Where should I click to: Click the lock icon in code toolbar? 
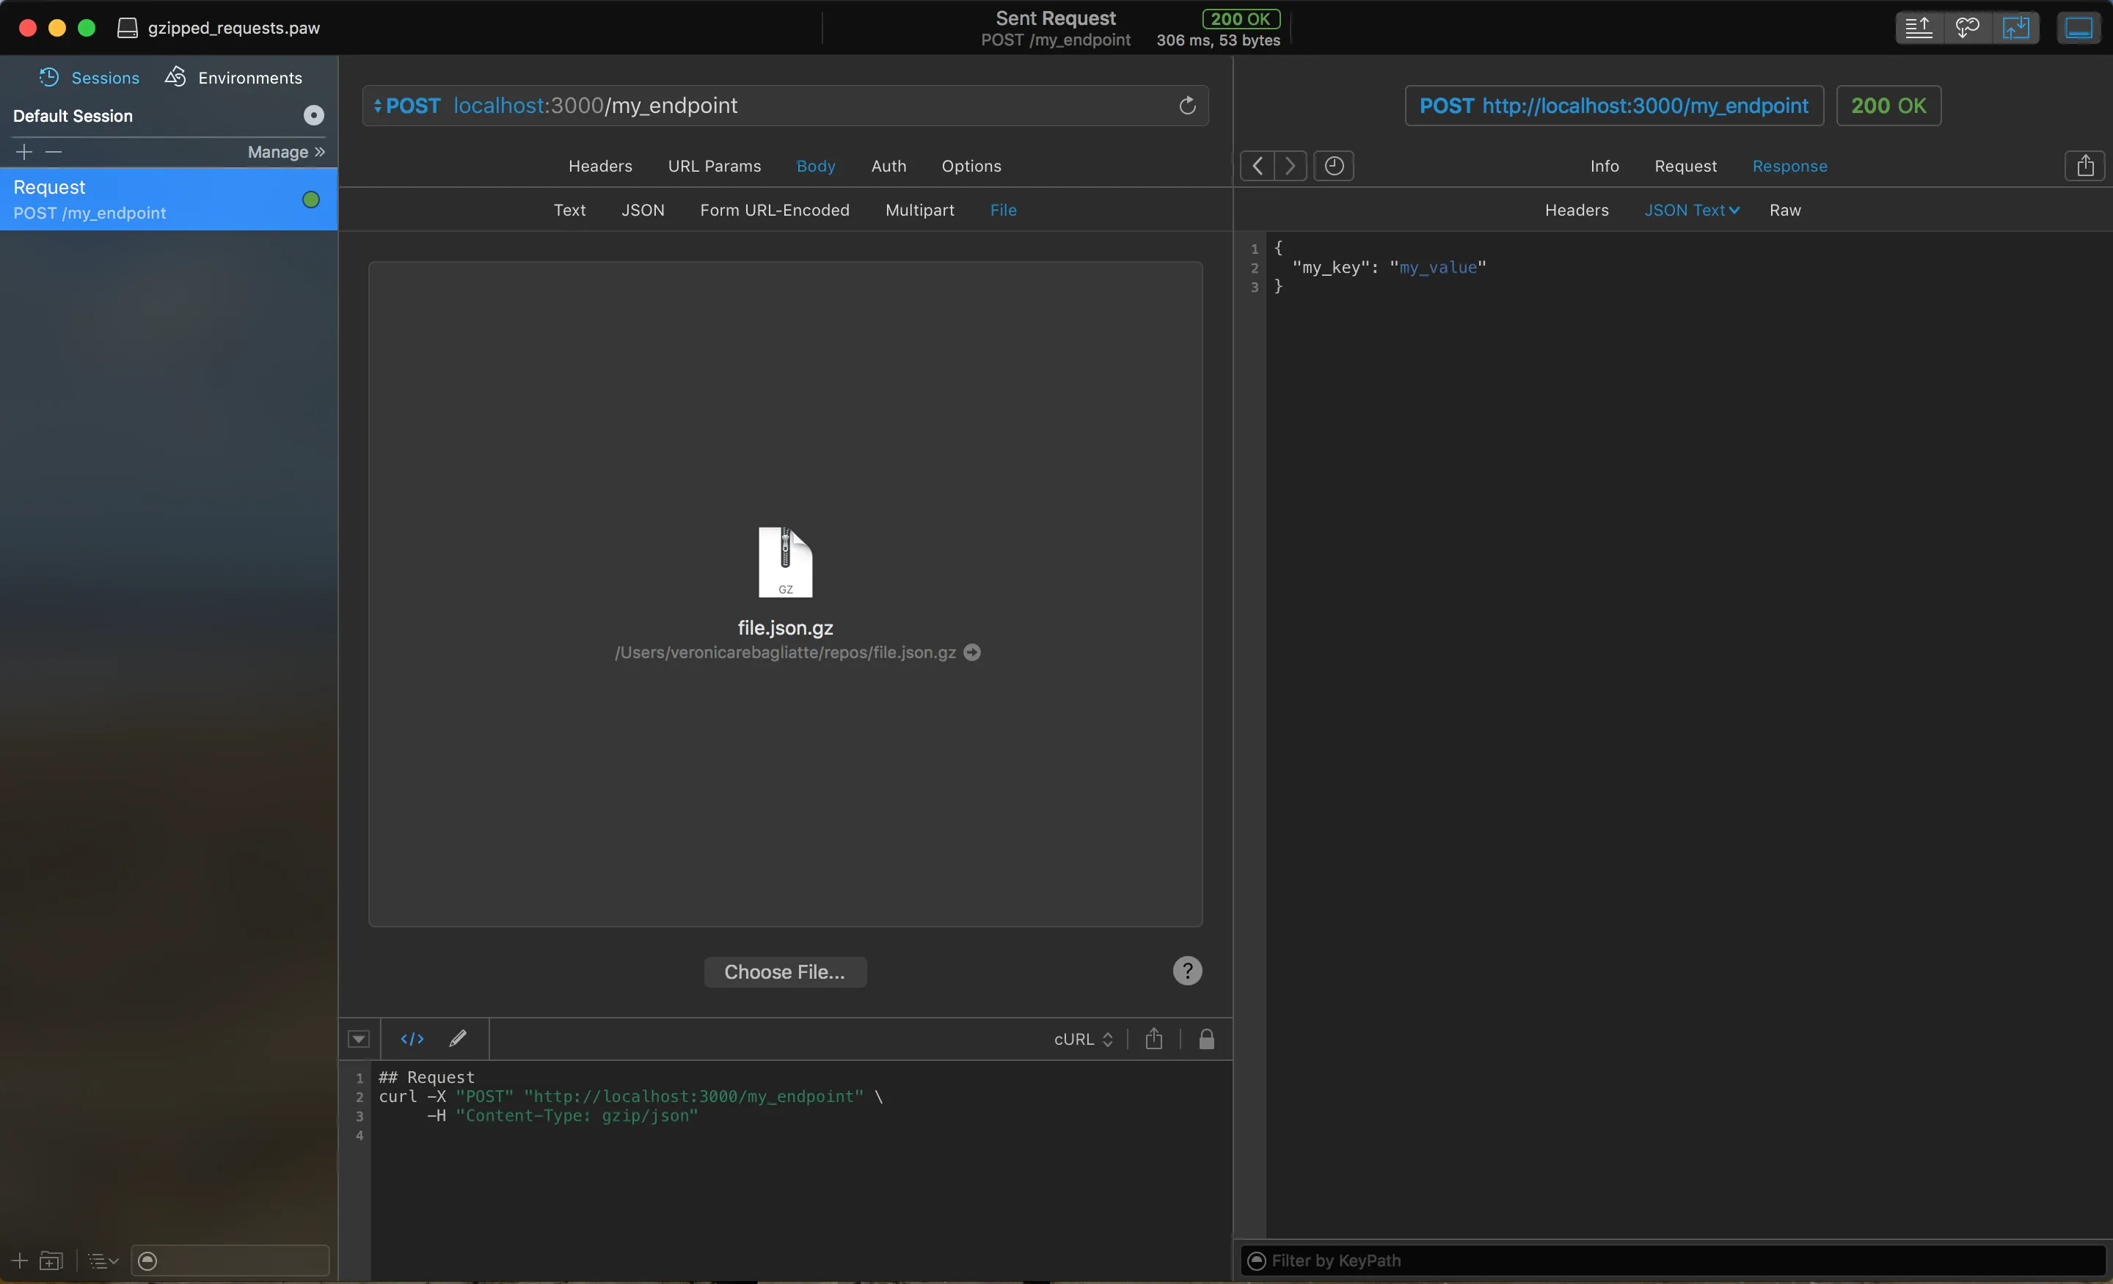[1205, 1039]
